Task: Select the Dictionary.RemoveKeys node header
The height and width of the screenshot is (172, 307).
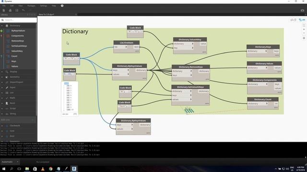Action: coord(191,67)
